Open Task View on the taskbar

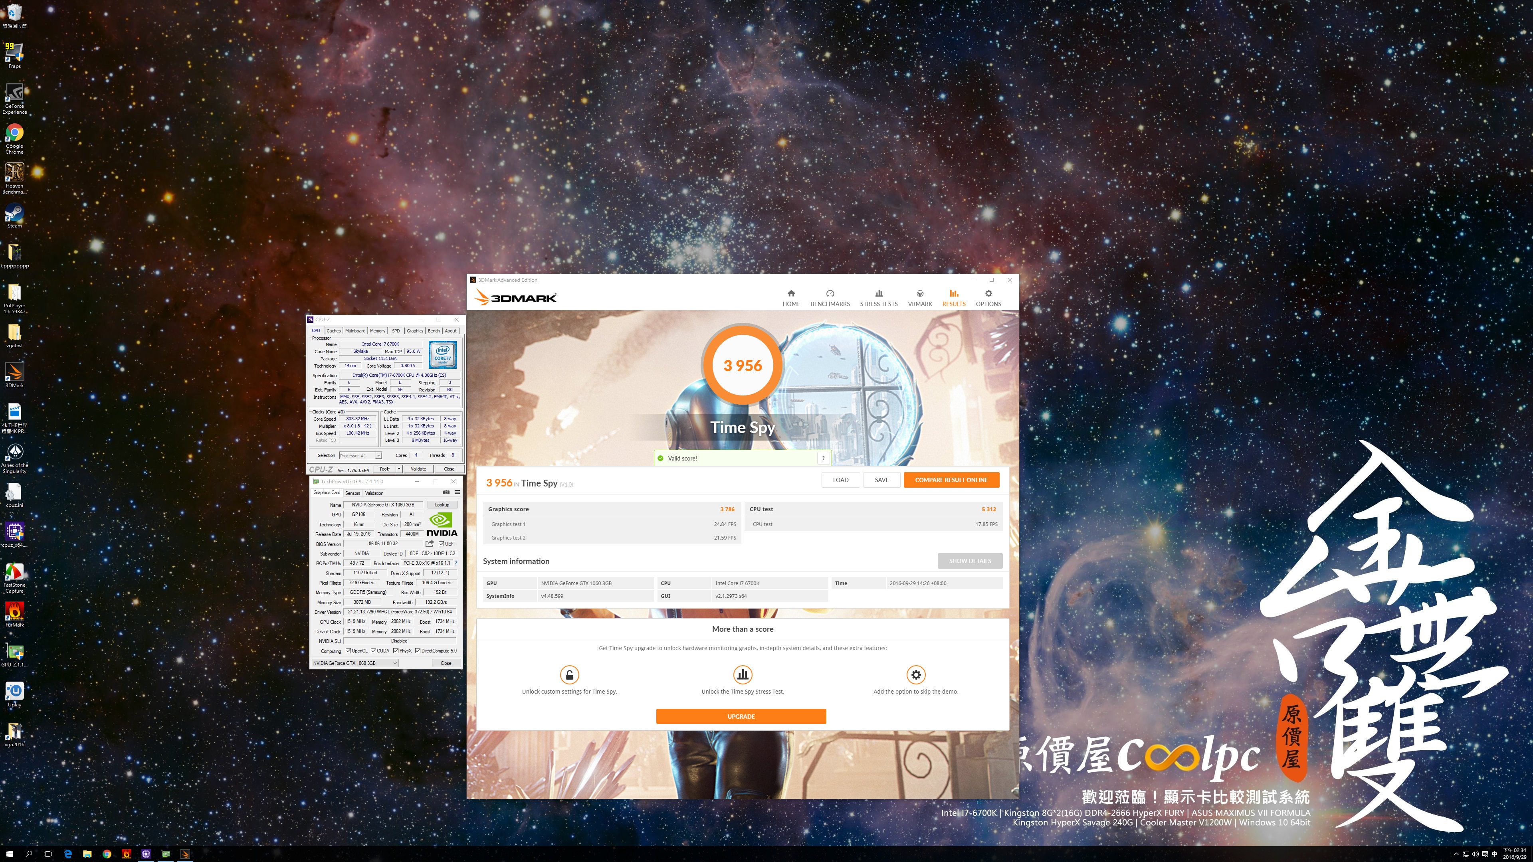pyautogui.click(x=48, y=854)
